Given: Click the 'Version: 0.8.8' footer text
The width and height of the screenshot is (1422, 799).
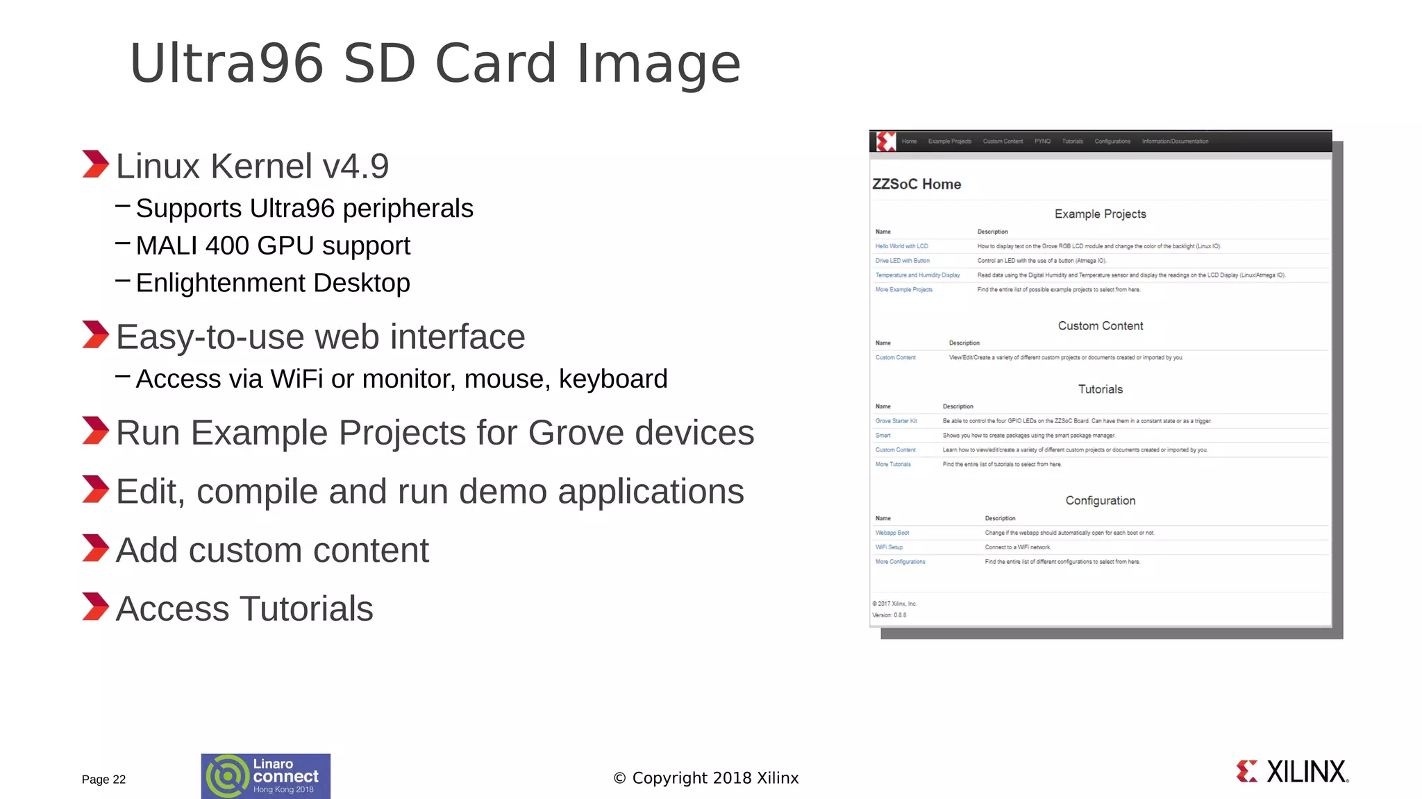Looking at the screenshot, I should (889, 615).
